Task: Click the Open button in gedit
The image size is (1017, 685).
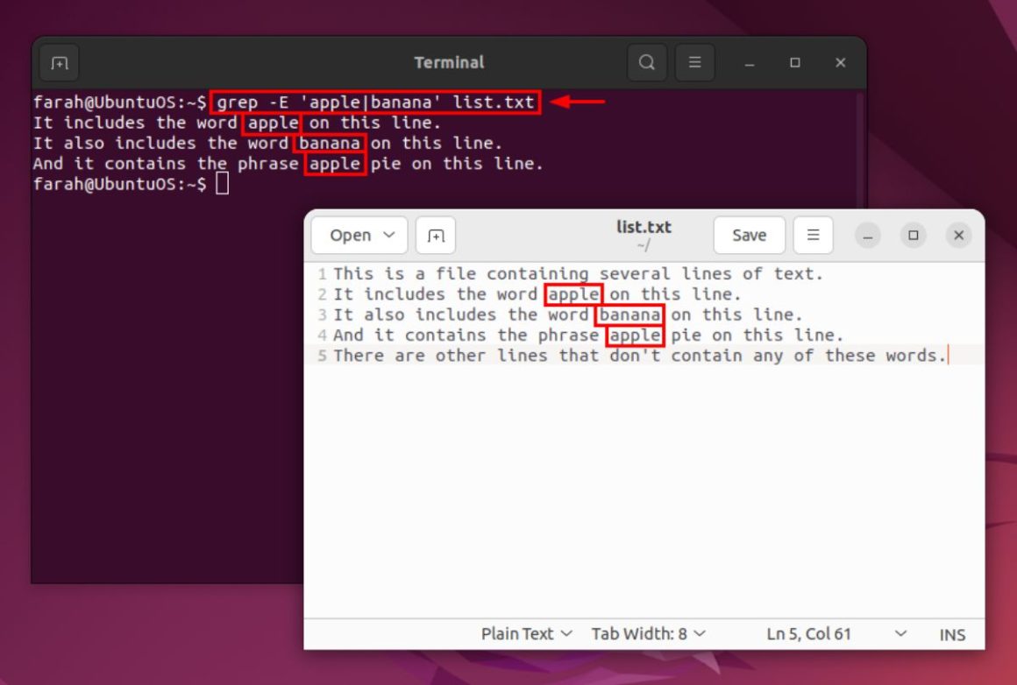Action: 351,235
